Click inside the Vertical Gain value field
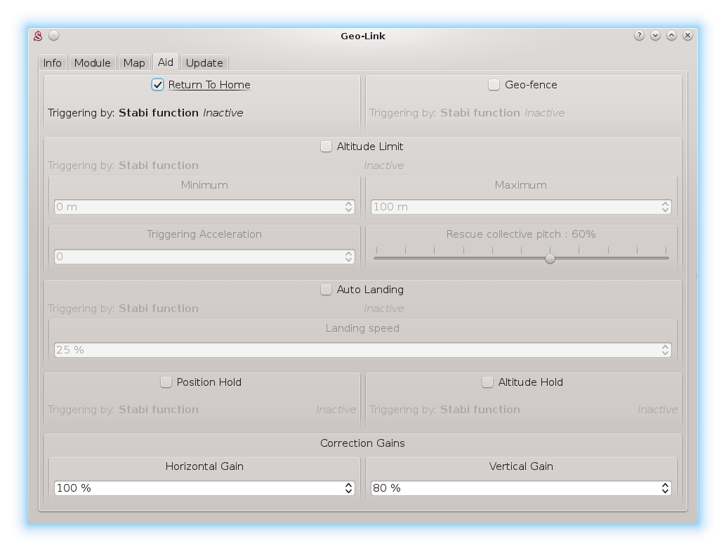This screenshot has width=726, height=552. (x=513, y=488)
